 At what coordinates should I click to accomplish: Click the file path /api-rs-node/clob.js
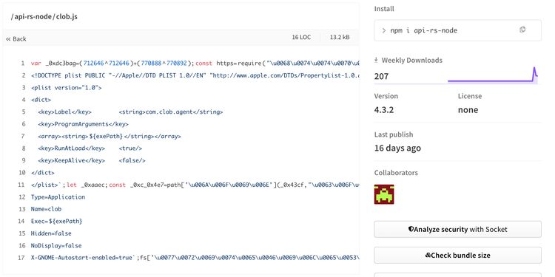tap(44, 16)
